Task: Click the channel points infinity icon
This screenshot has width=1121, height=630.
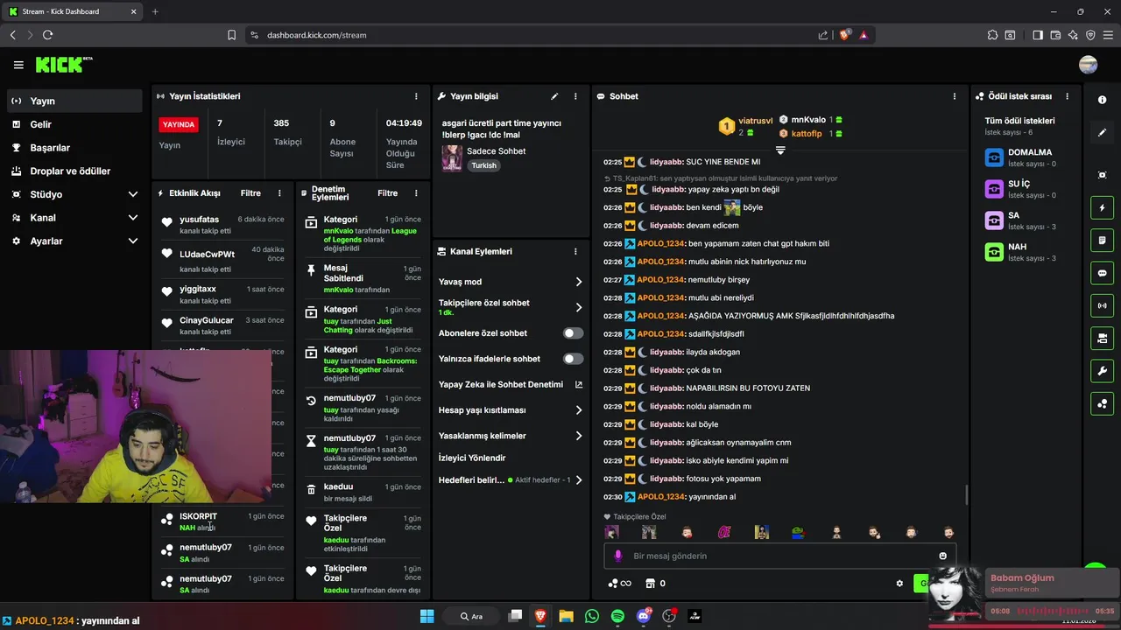Action: click(619, 584)
